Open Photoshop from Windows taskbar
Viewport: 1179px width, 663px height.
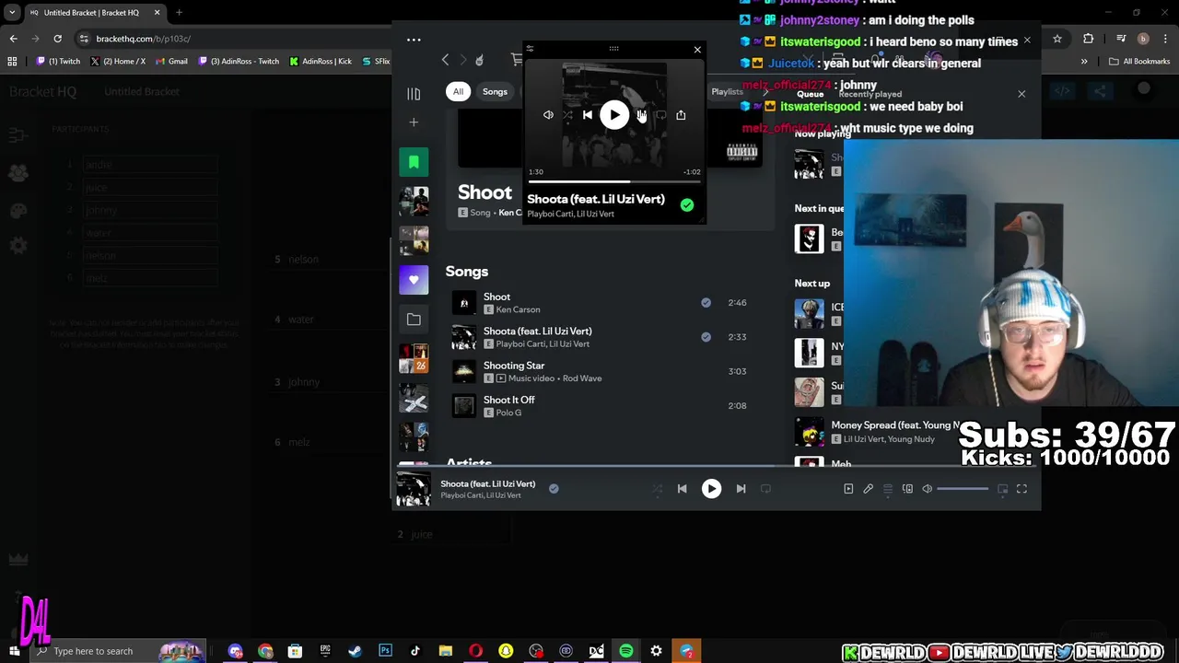[385, 651]
